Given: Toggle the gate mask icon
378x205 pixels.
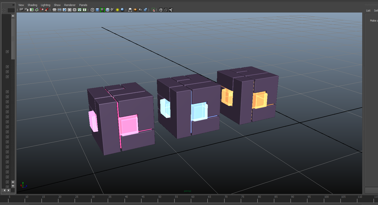Looking at the screenshot, I should (70, 10).
